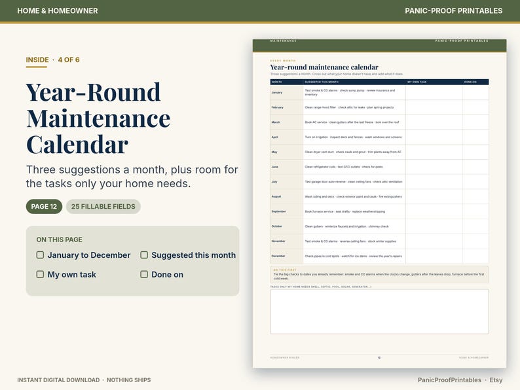Click the 'Year-round maintenance calendar' preview title
The height and width of the screenshot is (390, 520).
324,67
